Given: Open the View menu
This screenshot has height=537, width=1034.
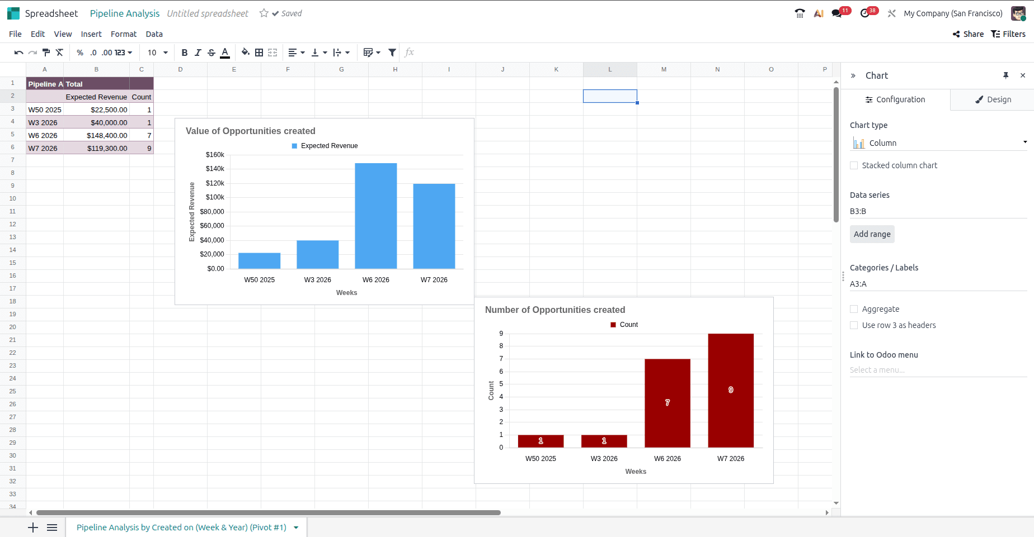Looking at the screenshot, I should 63,34.
